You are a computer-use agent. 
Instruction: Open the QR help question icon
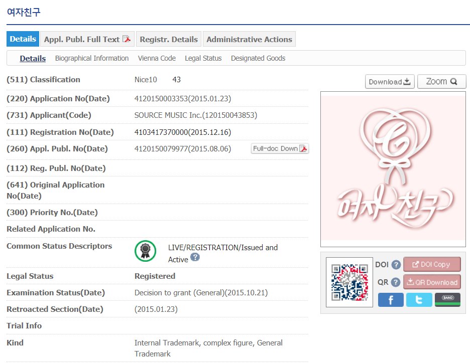[396, 282]
